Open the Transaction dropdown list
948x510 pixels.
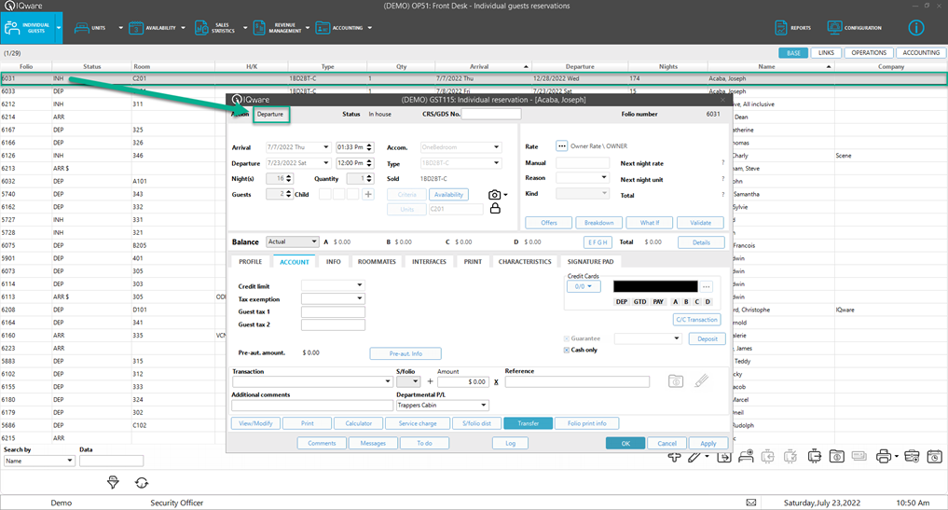(x=312, y=381)
